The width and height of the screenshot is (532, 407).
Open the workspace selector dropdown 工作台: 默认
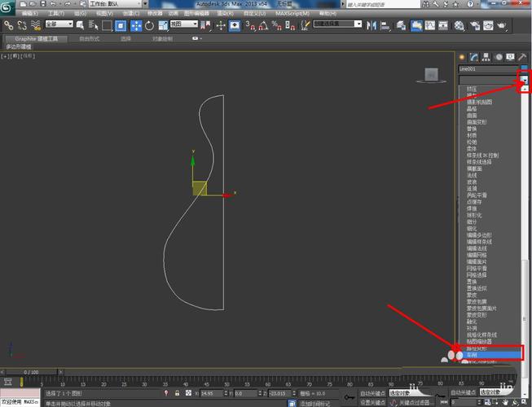tap(116, 4)
